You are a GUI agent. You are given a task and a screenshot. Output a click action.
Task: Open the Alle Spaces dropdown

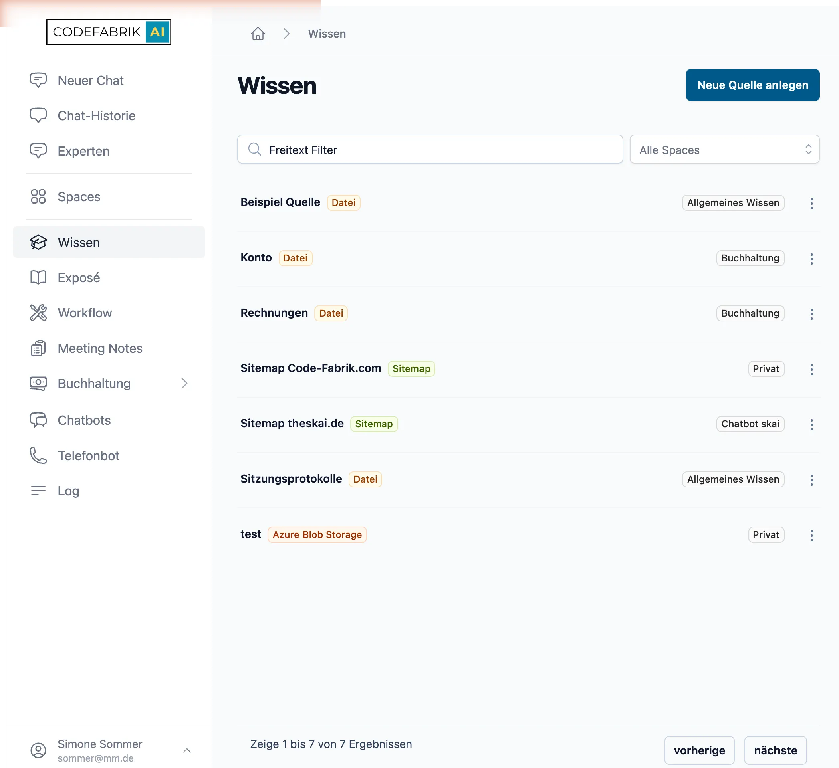(x=724, y=149)
